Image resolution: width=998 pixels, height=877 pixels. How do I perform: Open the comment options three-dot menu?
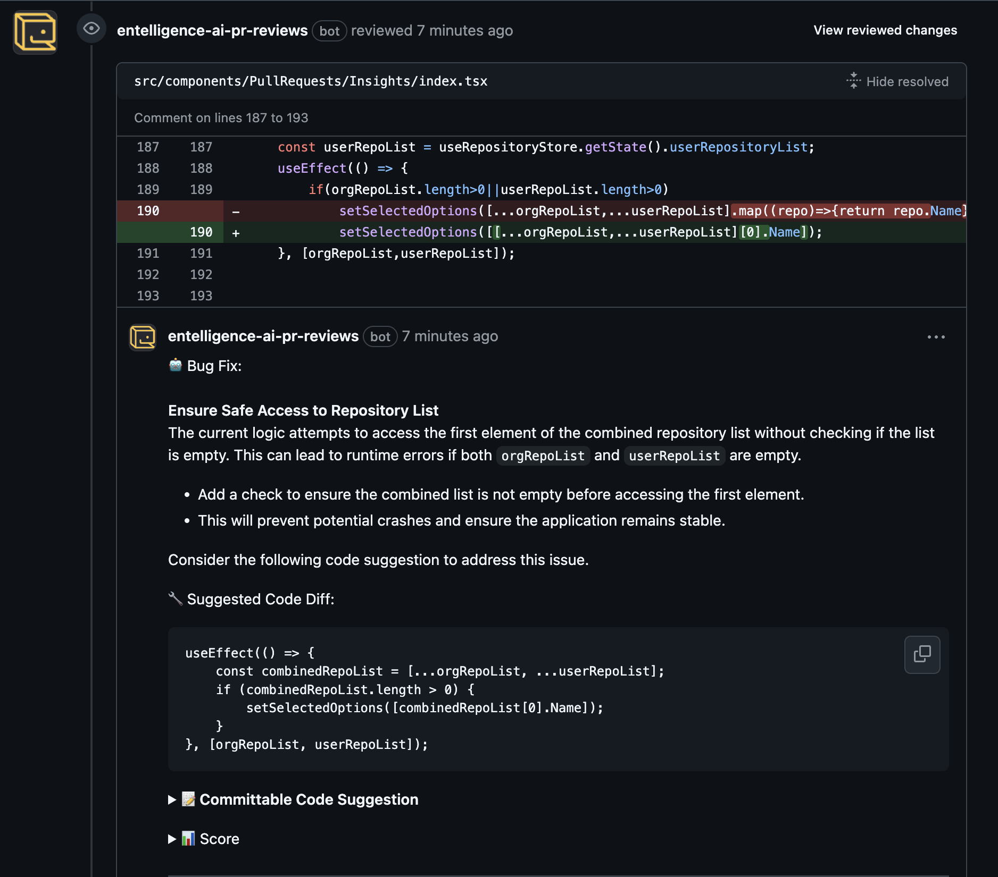936,337
